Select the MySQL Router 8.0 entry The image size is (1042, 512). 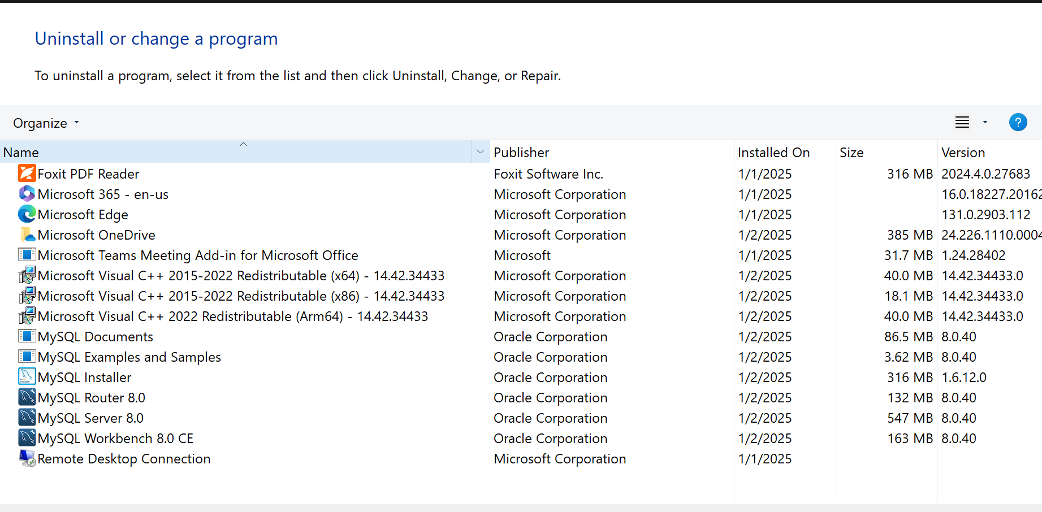92,398
